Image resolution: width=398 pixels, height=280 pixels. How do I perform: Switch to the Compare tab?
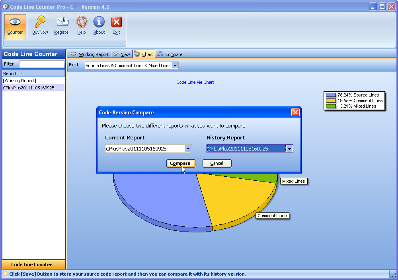tap(170, 54)
